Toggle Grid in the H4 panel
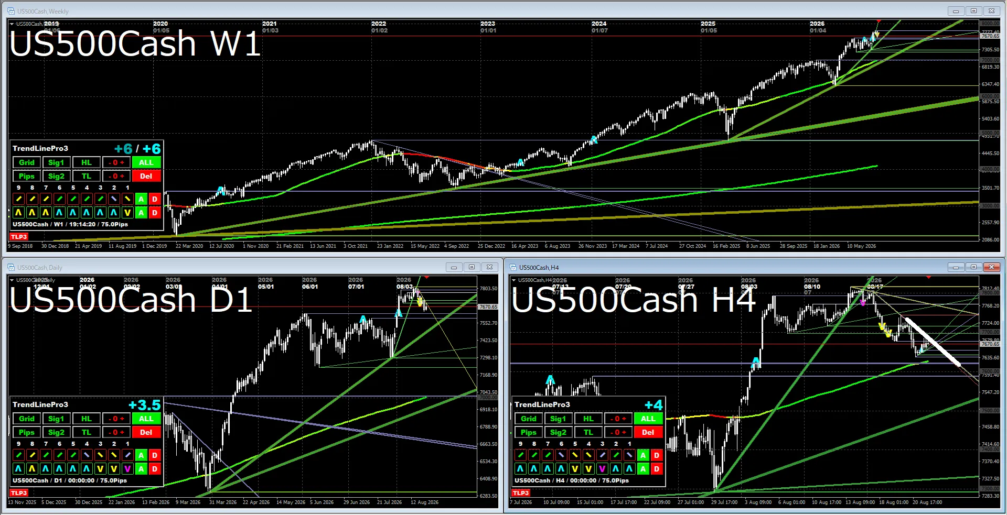This screenshot has height=515, width=1007. click(x=529, y=419)
